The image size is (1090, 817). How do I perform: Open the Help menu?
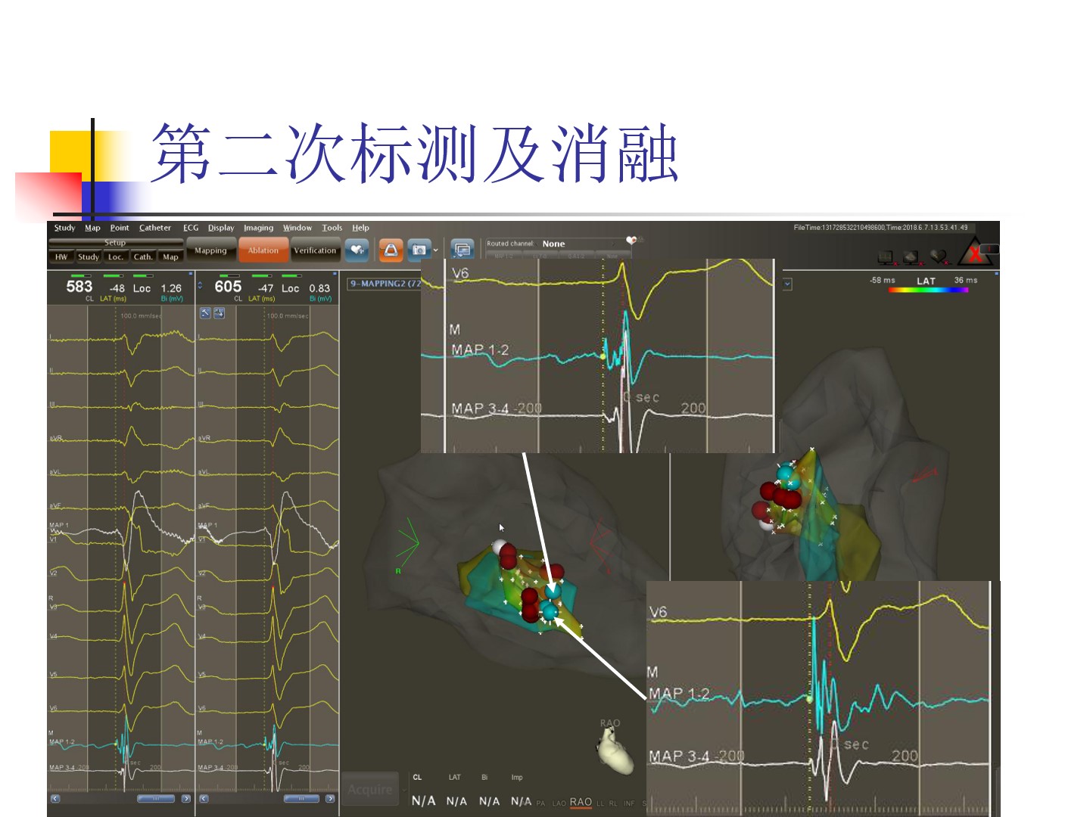pos(360,228)
